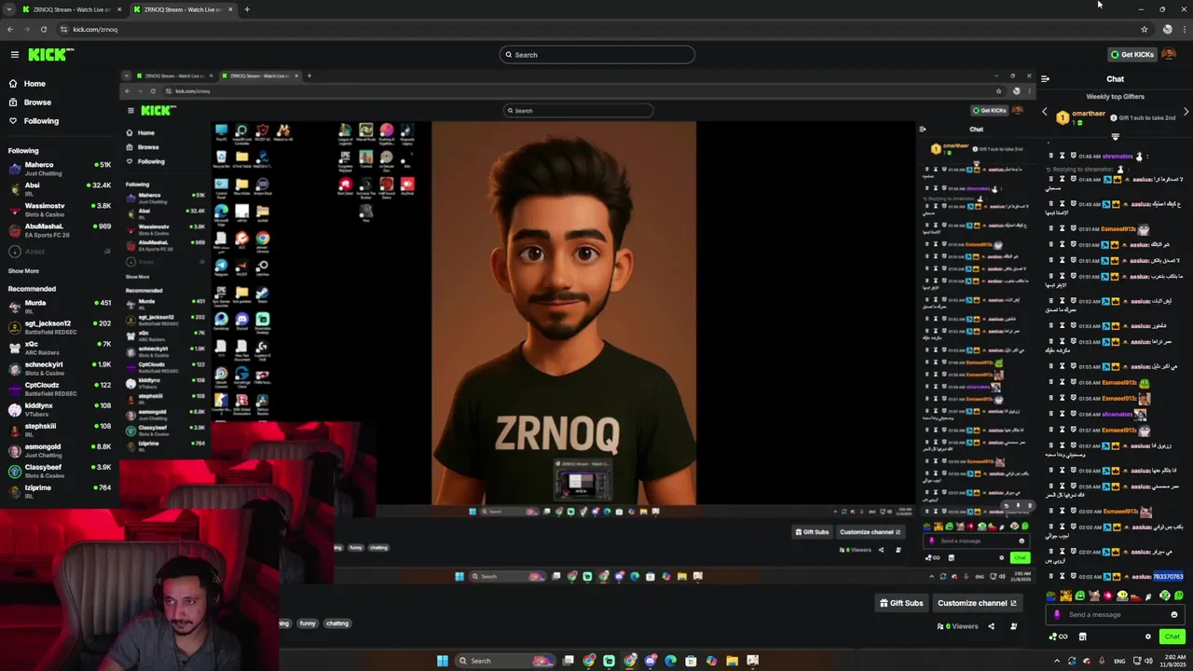This screenshot has height=671, width=1193.
Task: Open tab search chevron at top-left of Chrome
Action: pyautogui.click(x=9, y=9)
